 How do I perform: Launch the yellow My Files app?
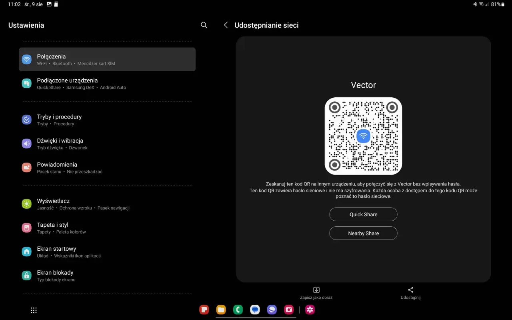(221, 310)
